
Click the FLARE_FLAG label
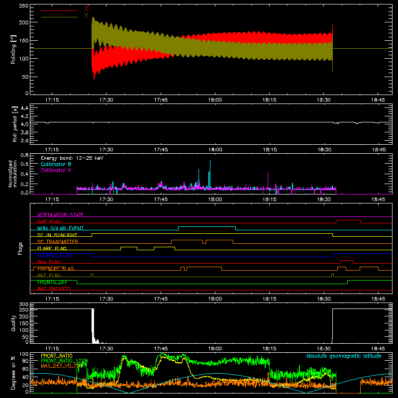pyautogui.click(x=52, y=248)
